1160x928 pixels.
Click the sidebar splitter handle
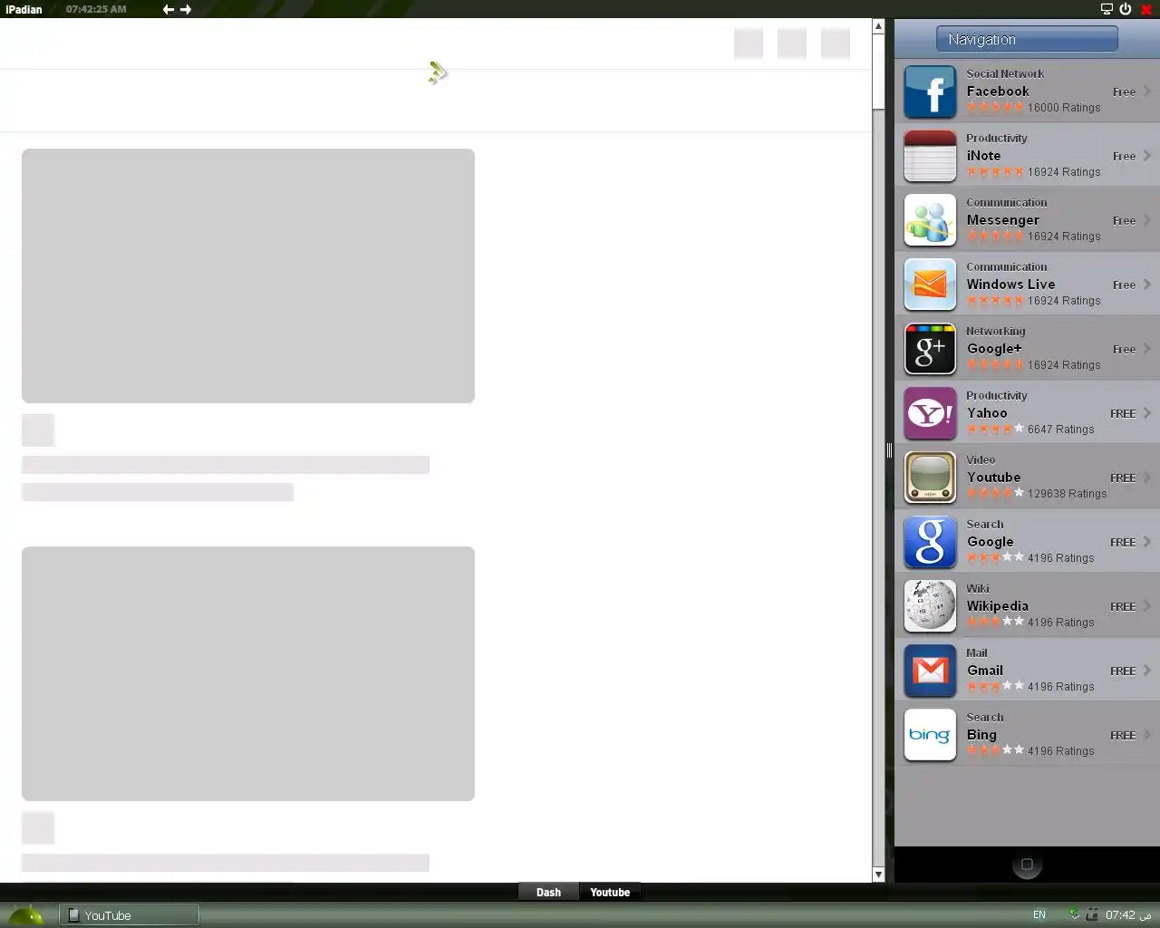[889, 450]
